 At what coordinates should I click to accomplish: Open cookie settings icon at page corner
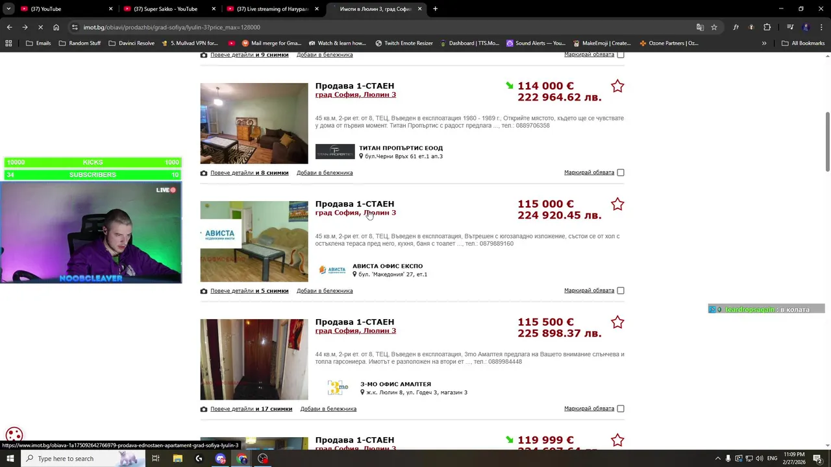tap(14, 435)
